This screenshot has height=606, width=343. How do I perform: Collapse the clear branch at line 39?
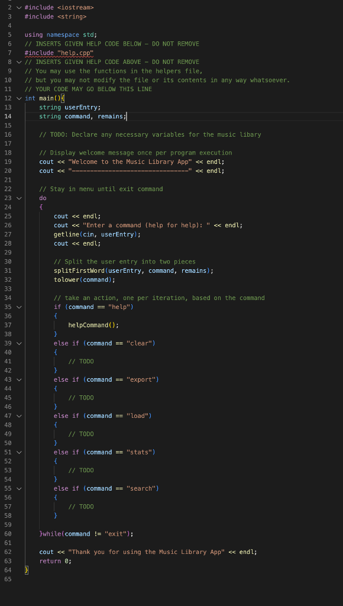18,343
